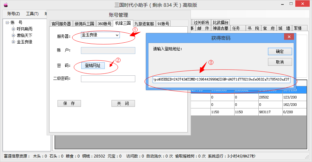Switch to the 91账号 tab
Viewport: 312px width, 162px height.
[163, 23]
